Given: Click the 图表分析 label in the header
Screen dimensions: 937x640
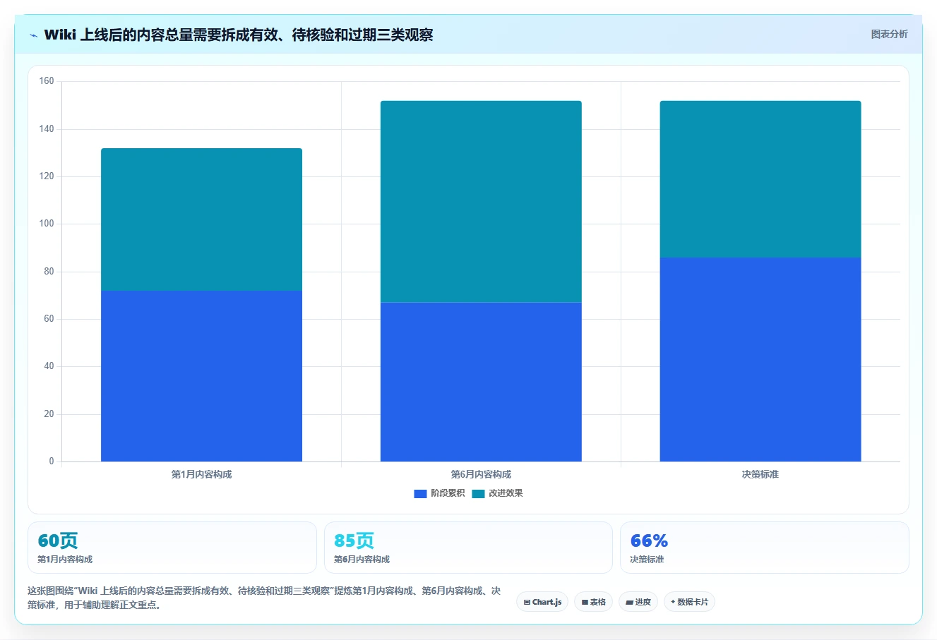Looking at the screenshot, I should tap(889, 34).
